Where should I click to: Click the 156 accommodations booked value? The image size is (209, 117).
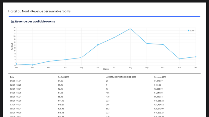(x=108, y=93)
